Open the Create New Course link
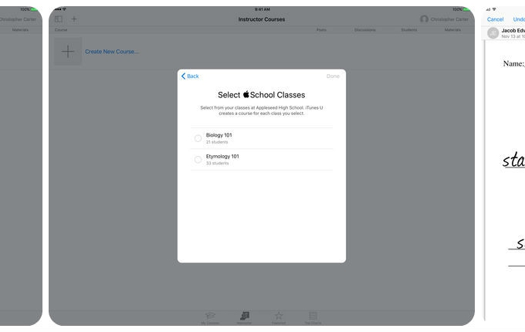This screenshot has height=332, width=525. [111, 52]
